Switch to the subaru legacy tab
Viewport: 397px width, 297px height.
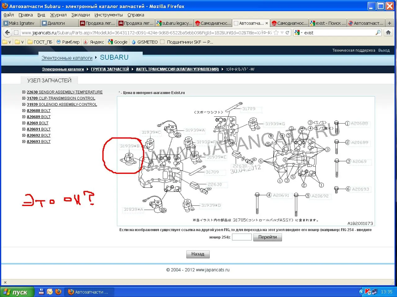coord(174,23)
